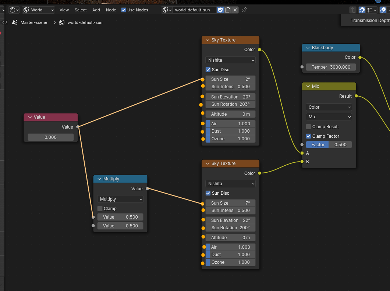
Task: Click the lower Sky Texture Color output socket
Action: pos(259,173)
